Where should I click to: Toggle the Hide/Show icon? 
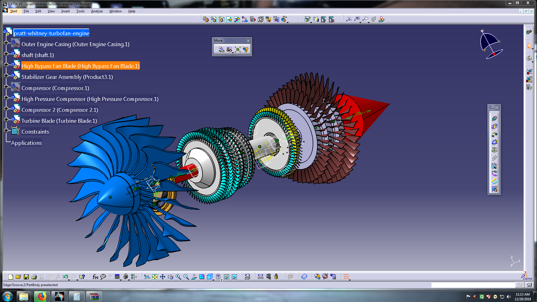pos(226,277)
